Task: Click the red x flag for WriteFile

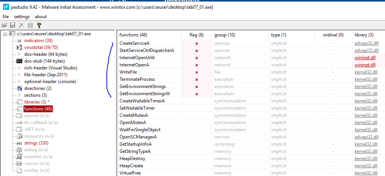Action: [x=196, y=72]
